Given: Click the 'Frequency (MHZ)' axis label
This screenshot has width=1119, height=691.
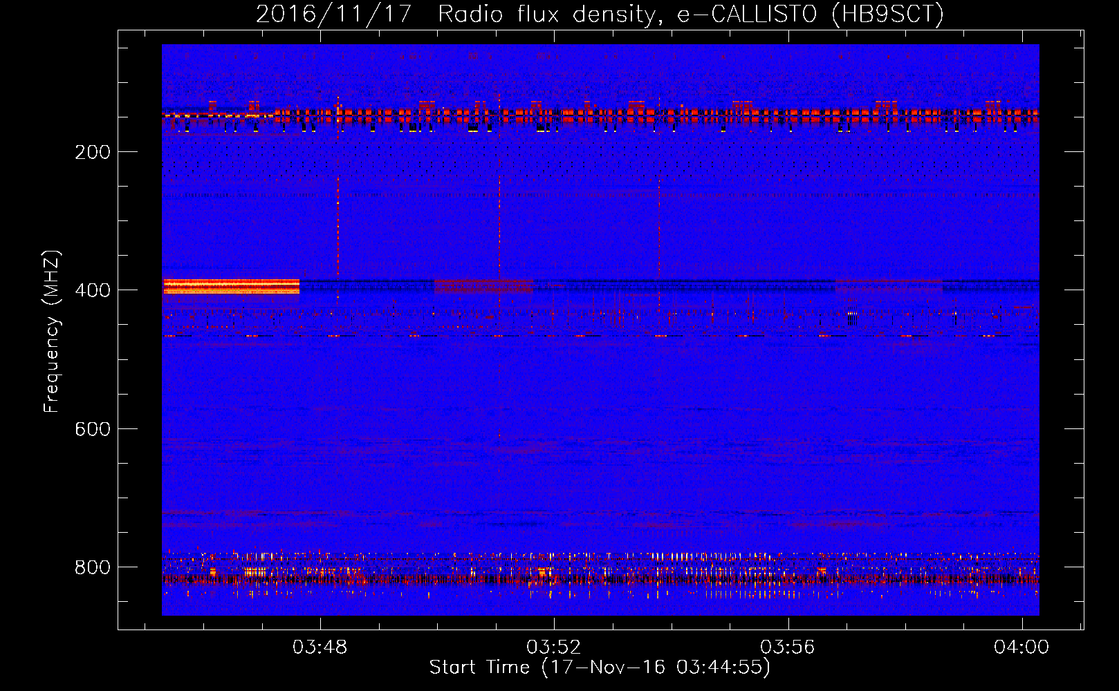Looking at the screenshot, I should pyautogui.click(x=53, y=332).
